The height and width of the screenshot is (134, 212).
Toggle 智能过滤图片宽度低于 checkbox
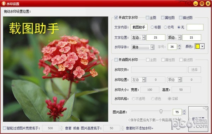click(5, 128)
